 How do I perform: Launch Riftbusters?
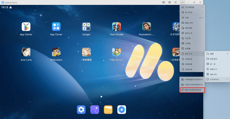point(56,52)
